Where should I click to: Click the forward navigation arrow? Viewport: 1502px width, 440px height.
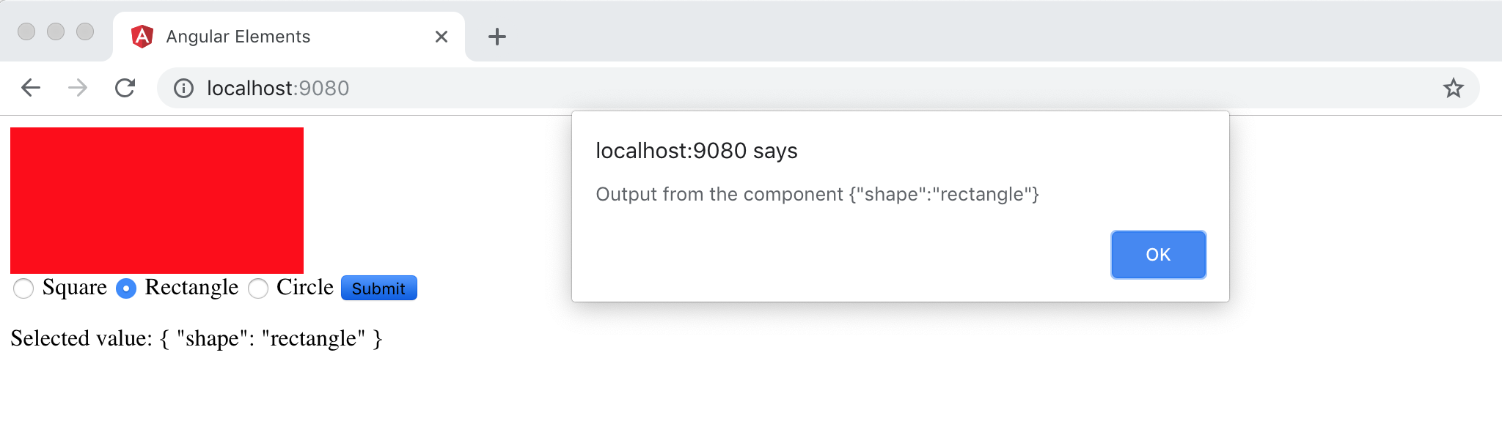click(77, 88)
